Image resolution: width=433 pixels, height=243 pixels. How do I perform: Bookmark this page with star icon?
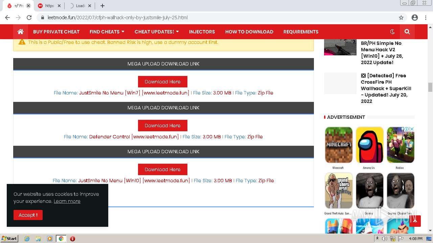pos(401,18)
